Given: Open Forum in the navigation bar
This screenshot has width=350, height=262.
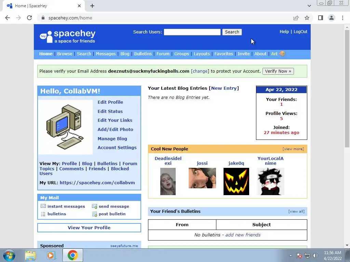Looking at the screenshot, I should tap(163, 54).
